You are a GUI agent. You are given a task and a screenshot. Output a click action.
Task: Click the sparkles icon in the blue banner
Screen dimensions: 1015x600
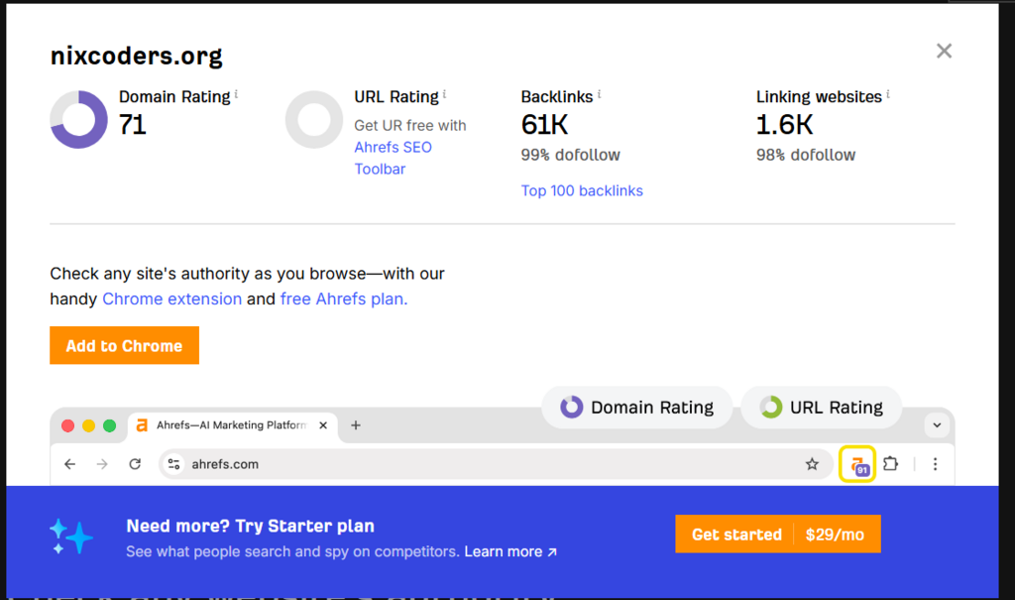(x=71, y=535)
